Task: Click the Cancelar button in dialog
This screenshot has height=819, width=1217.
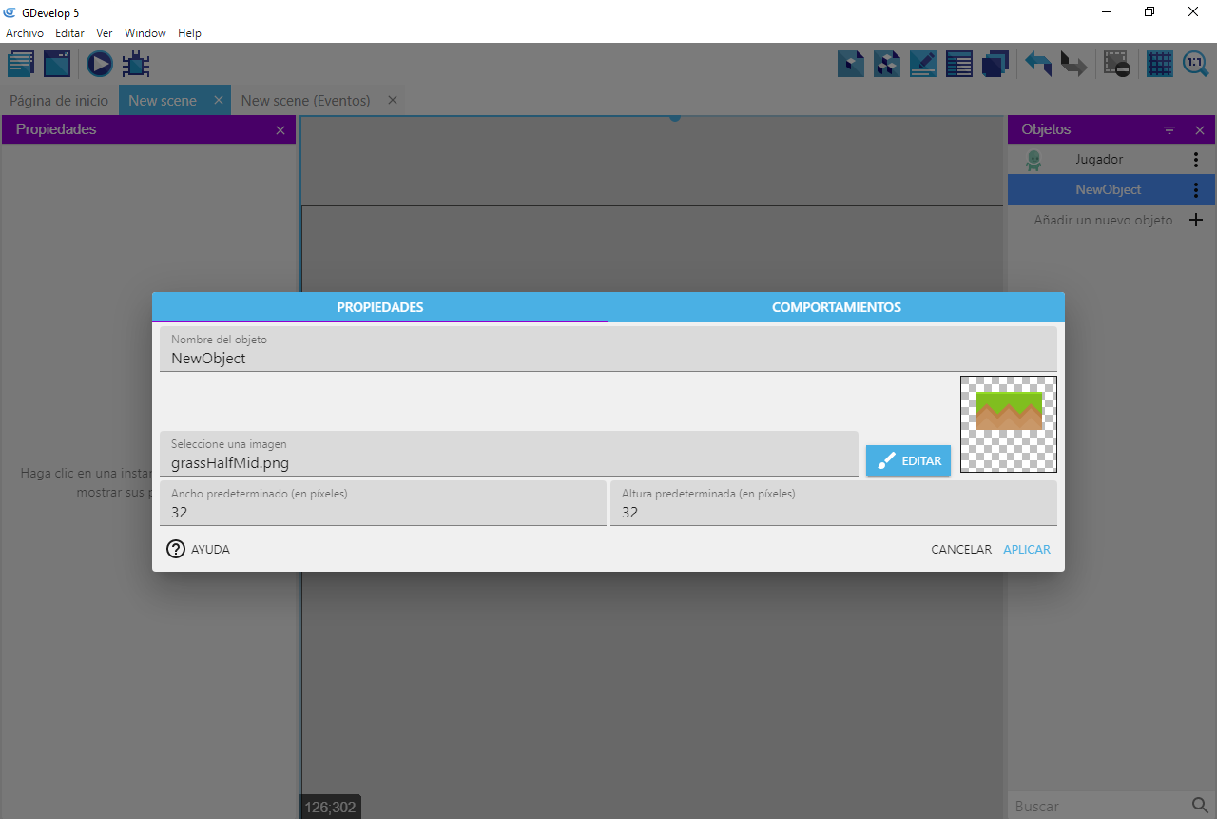Action: point(960,550)
